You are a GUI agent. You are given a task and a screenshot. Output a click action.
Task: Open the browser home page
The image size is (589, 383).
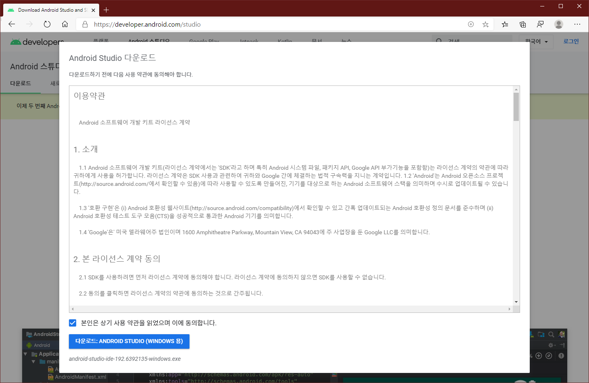pyautogui.click(x=65, y=24)
